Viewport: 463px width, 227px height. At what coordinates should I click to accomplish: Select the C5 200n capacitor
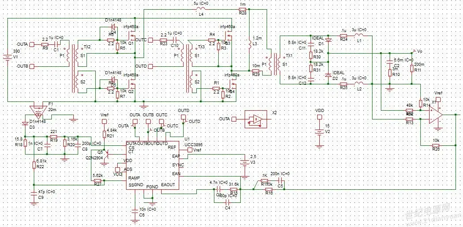[281, 180]
